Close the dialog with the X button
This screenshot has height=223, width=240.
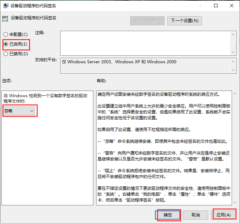(x=232, y=6)
